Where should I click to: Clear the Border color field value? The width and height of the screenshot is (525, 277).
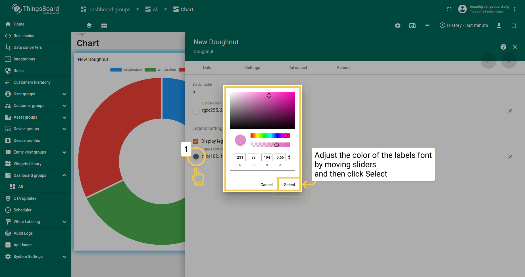click(510, 111)
